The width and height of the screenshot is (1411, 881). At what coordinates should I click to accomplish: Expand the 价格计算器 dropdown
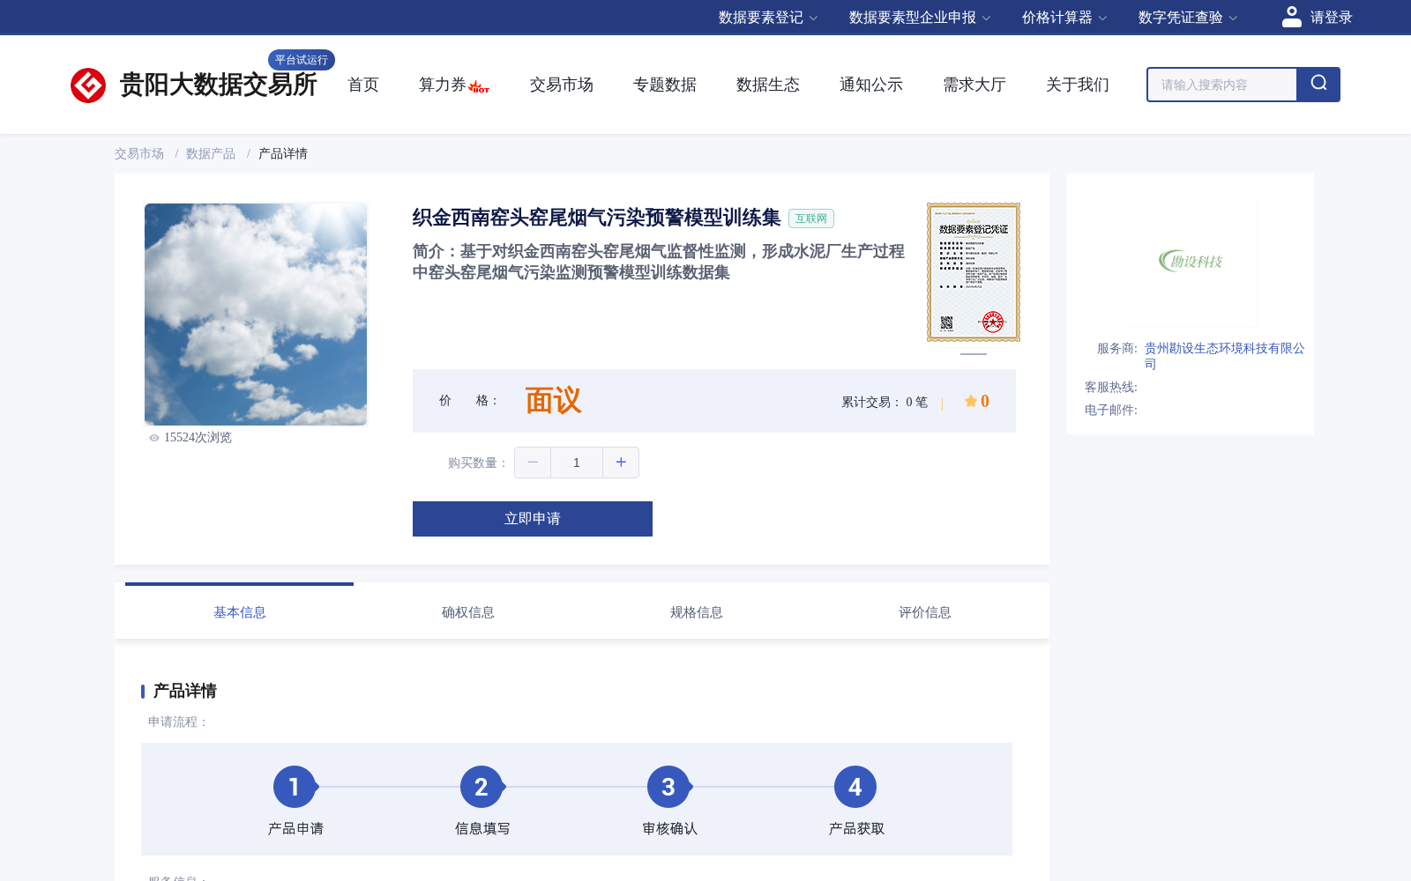(1064, 18)
